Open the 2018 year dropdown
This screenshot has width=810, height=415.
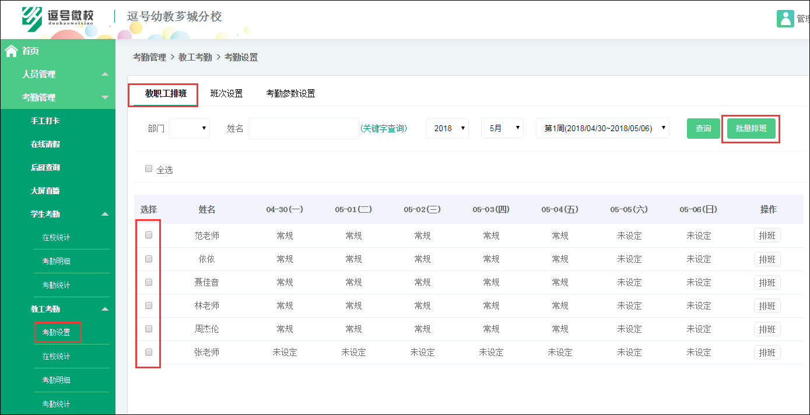[x=447, y=128]
